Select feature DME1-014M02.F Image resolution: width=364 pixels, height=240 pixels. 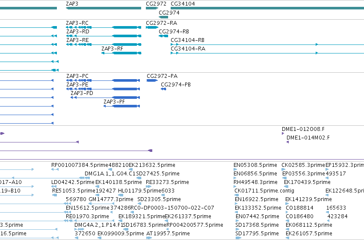click(x=308, y=138)
